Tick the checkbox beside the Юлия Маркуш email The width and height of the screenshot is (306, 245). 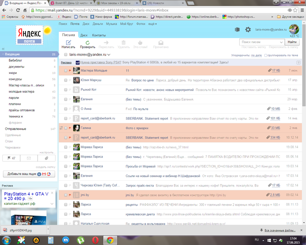tap(66, 80)
